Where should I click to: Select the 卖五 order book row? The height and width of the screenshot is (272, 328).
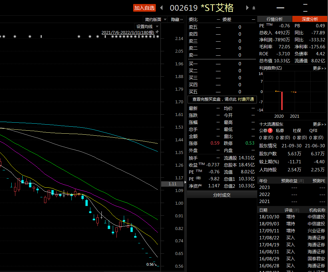tap(222, 27)
